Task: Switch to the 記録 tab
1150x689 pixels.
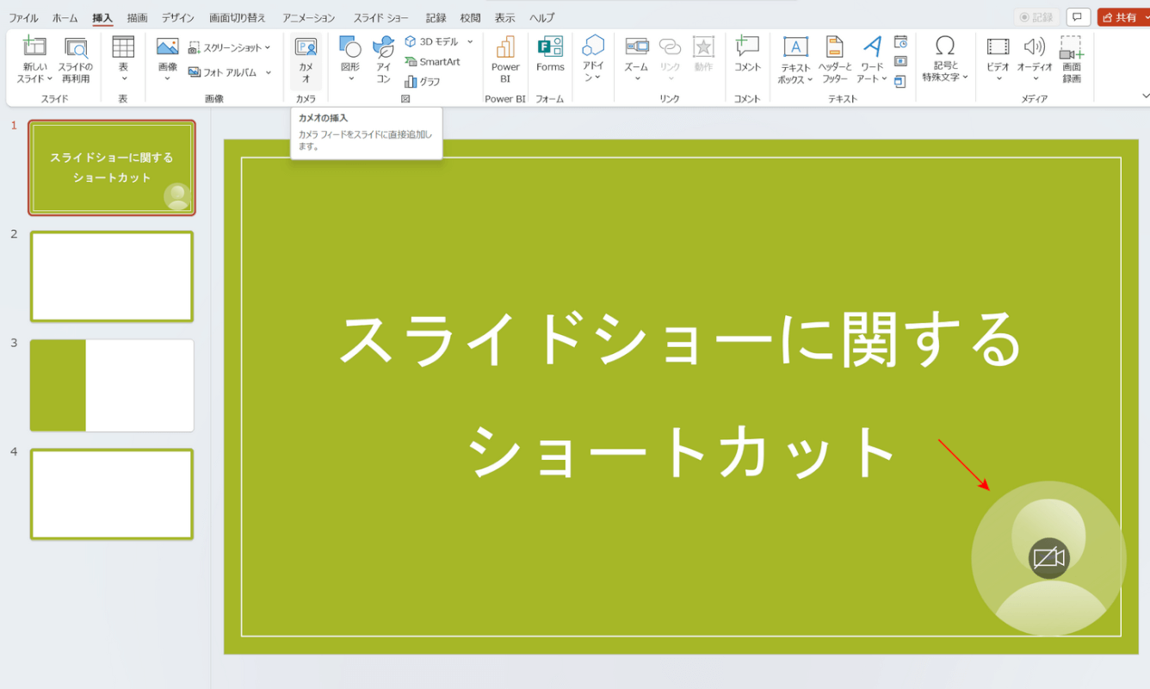Action: pos(436,18)
